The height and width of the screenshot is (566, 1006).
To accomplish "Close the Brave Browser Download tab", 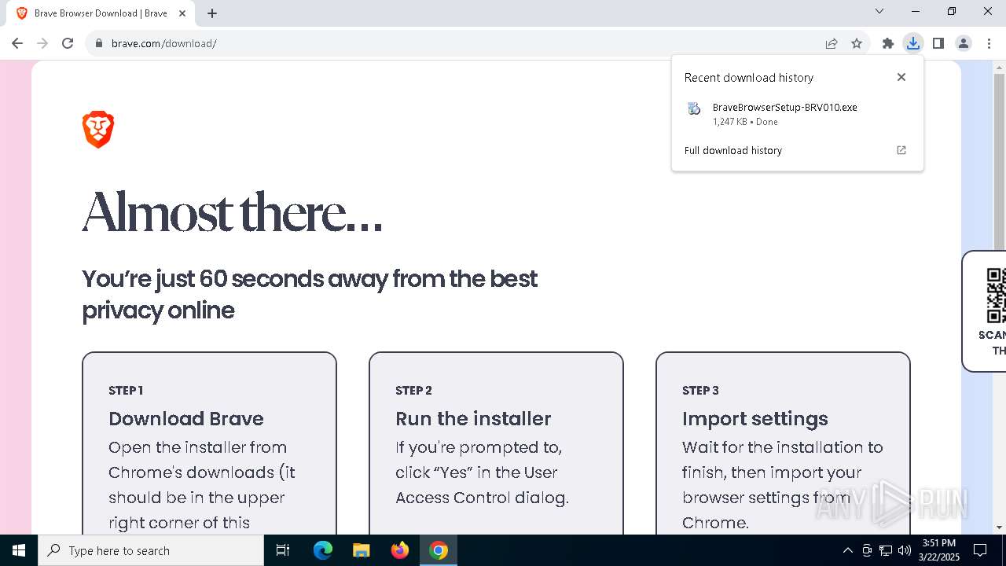I will [x=182, y=13].
